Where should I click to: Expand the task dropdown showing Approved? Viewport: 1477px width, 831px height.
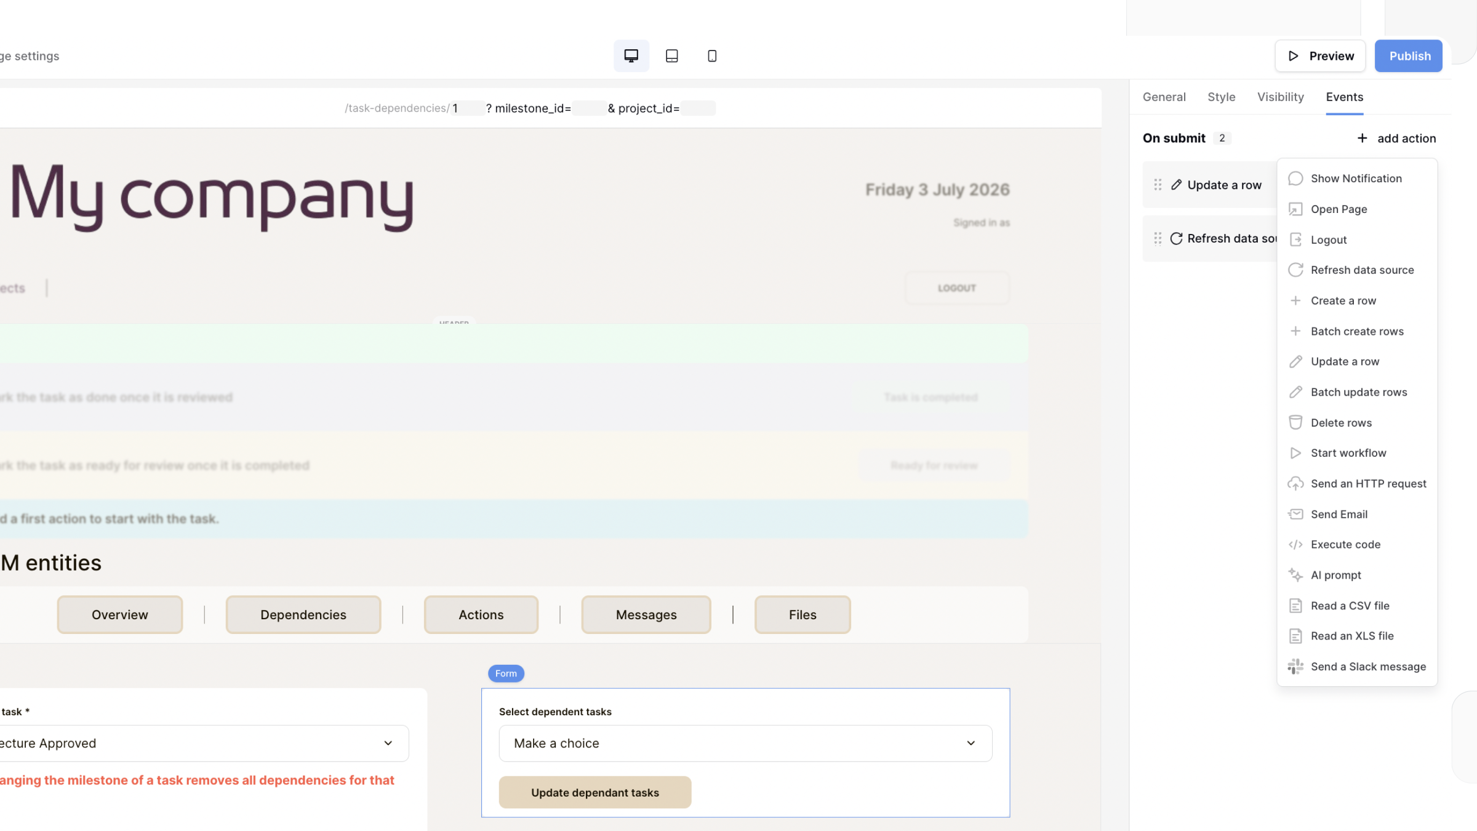[204, 744]
